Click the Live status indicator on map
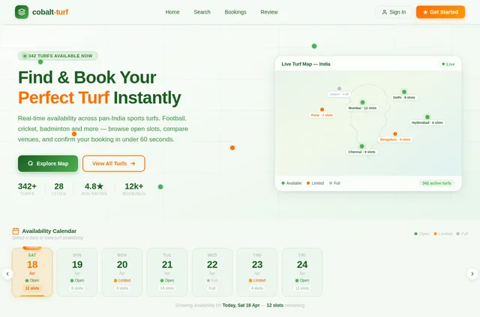This screenshot has width=480, height=317. (448, 64)
